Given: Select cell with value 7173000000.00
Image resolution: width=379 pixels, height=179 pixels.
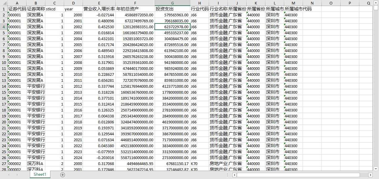Looking at the screenshot, I should point(172,140).
